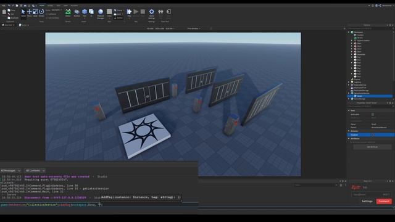Click the Duplicate icon

point(9,18)
